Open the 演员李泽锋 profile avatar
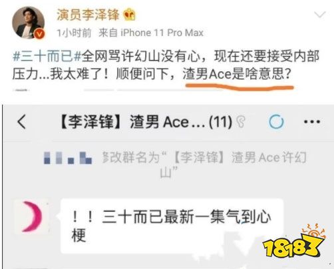 click(28, 23)
